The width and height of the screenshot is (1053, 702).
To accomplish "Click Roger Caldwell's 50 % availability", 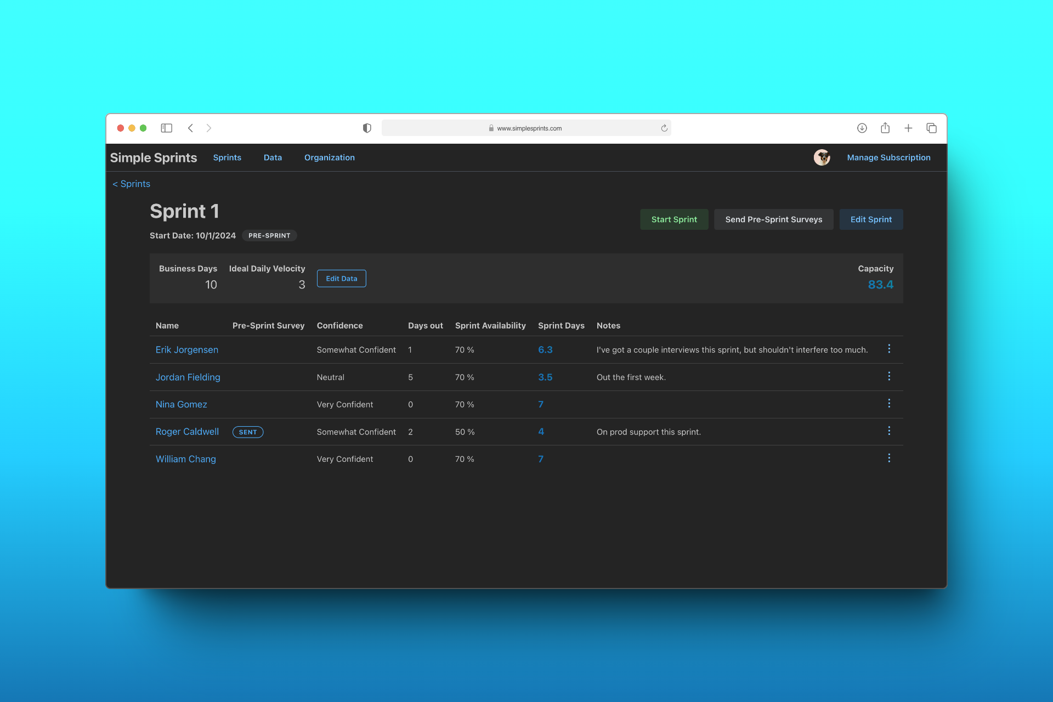I will (465, 432).
